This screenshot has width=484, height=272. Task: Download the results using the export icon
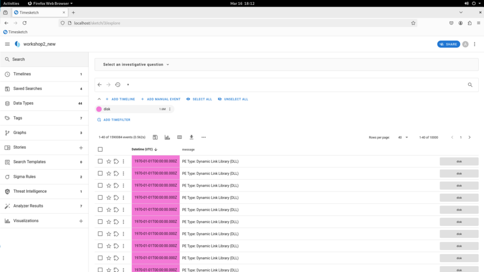coord(191,137)
